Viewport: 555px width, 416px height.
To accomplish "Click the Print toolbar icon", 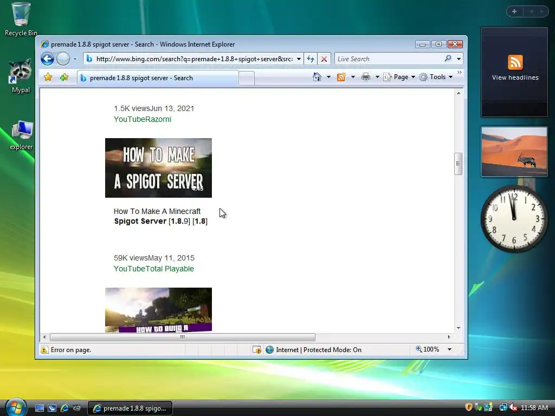I will (366, 77).
